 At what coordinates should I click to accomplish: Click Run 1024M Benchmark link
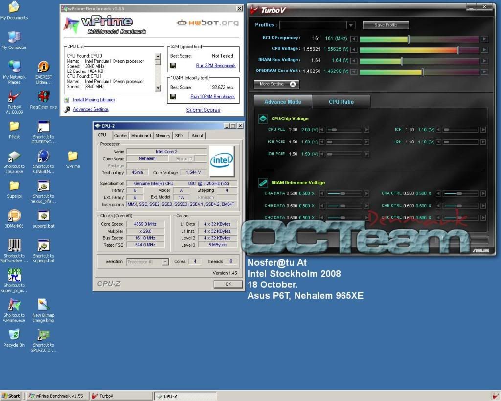pos(212,96)
